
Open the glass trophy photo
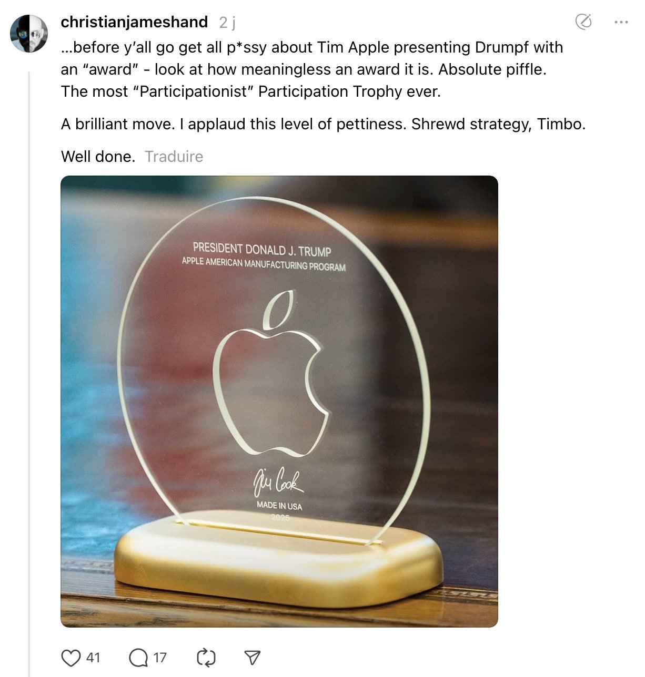(x=279, y=402)
